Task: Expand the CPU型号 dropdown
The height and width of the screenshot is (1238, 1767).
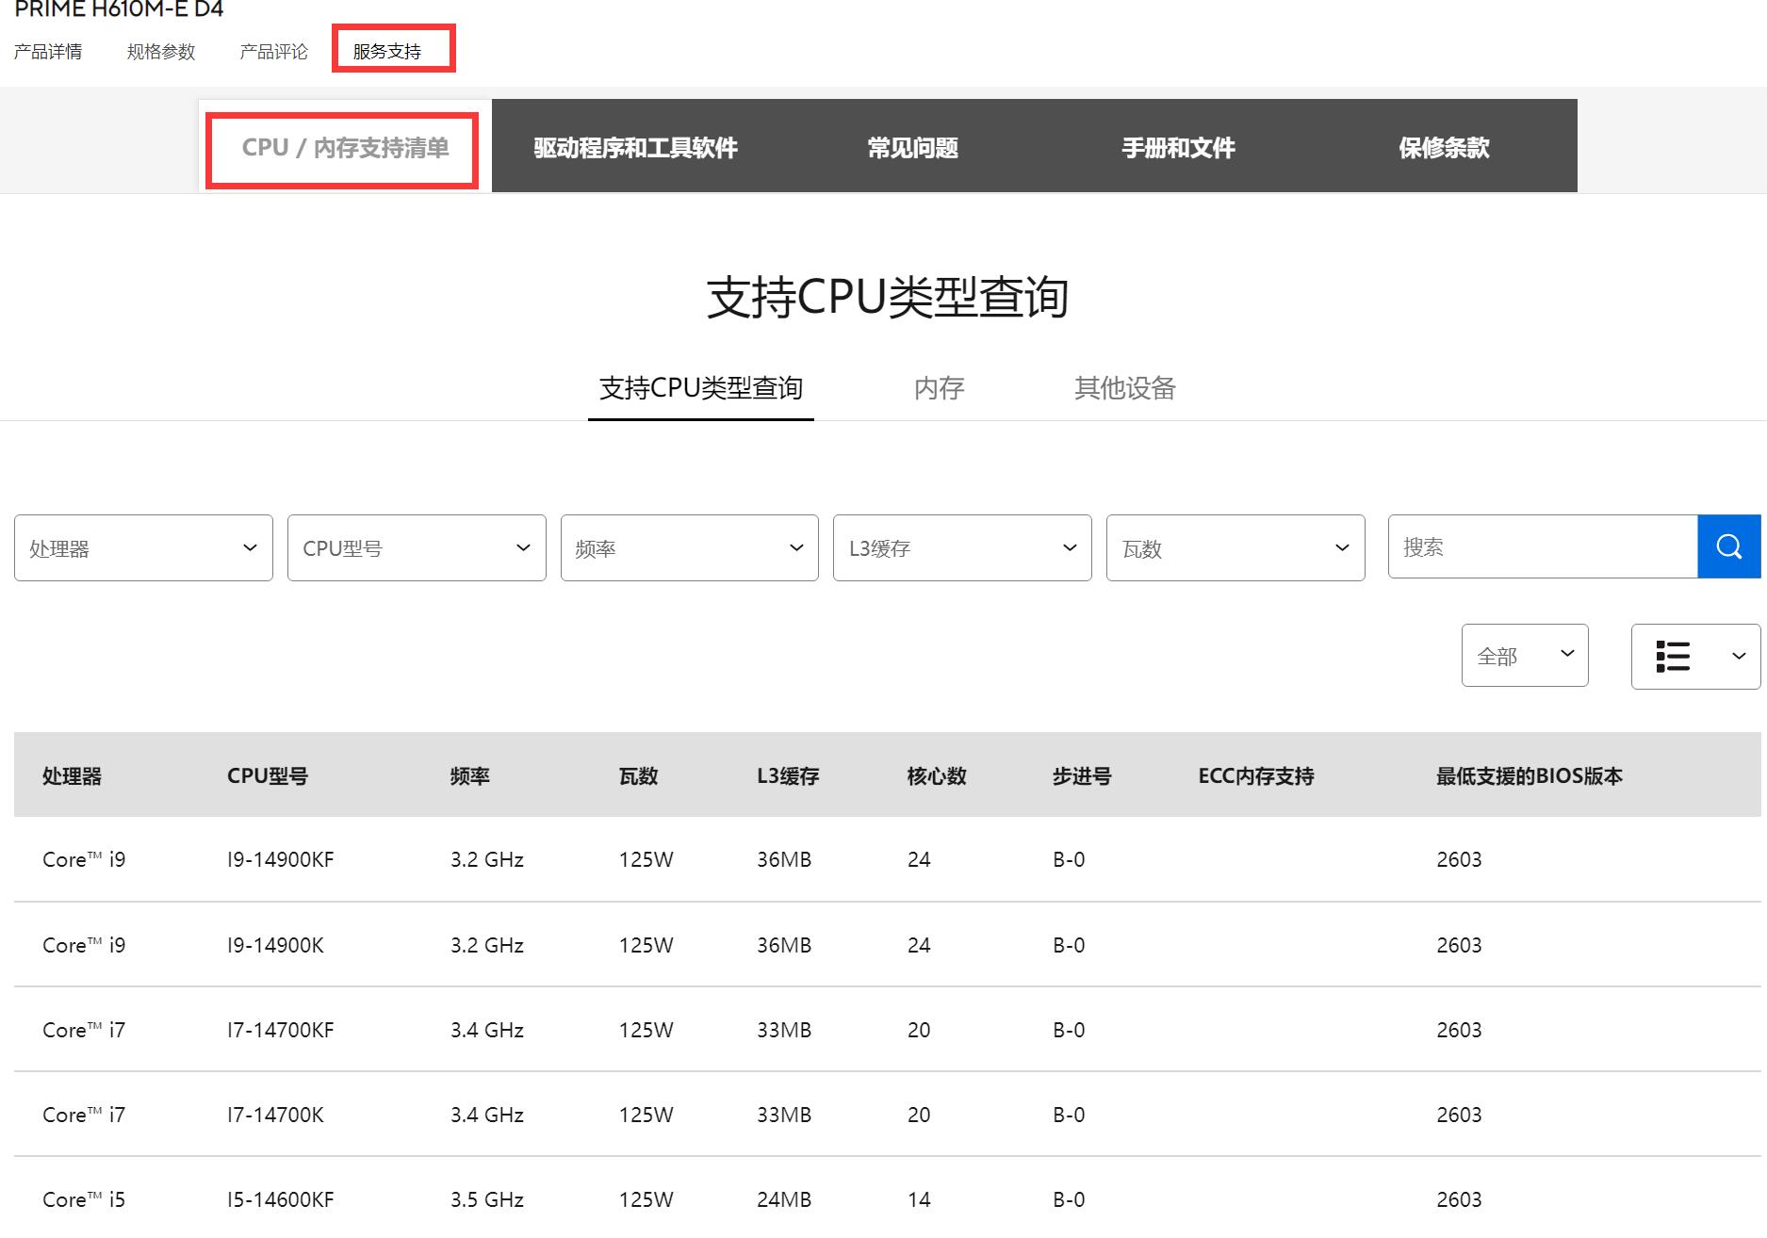Action: coord(416,547)
